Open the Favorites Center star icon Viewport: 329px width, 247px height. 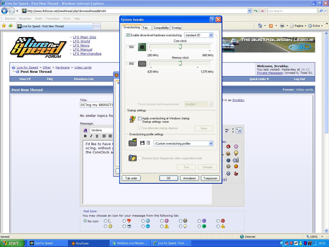point(4,26)
